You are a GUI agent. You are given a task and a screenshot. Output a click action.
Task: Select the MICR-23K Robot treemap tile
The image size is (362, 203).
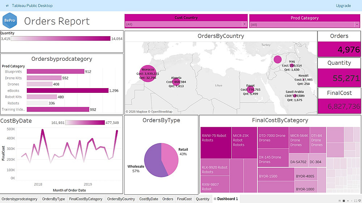coord(244,143)
